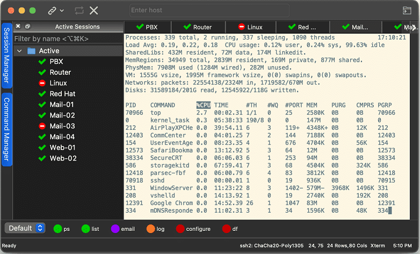Close the Active Sessions panel with its X icon

tap(18, 26)
